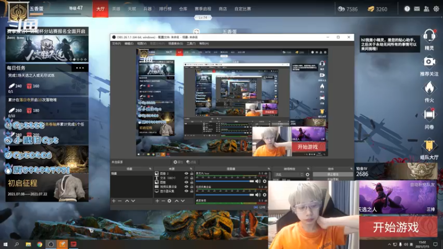443x249 pixels.
Task: Undock the 场景 panel via its header icon
Action: (150, 169)
